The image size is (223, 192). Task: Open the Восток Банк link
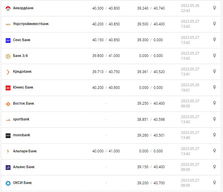[24, 103]
